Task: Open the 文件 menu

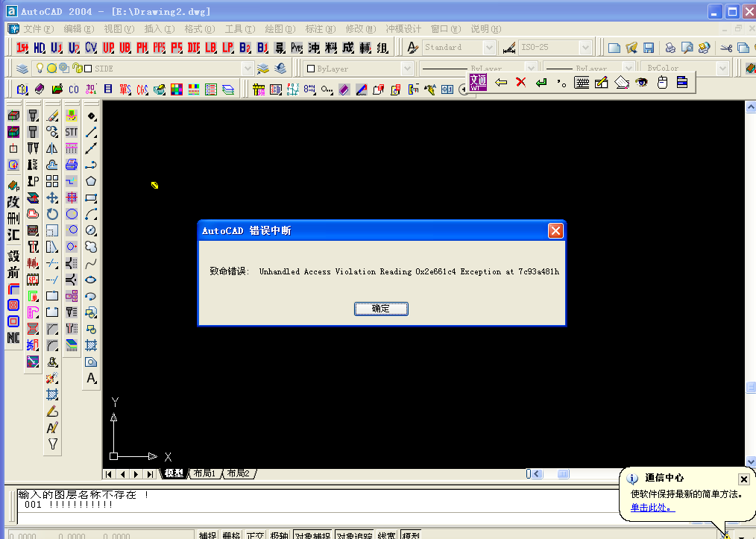Action: pyautogui.click(x=38, y=29)
